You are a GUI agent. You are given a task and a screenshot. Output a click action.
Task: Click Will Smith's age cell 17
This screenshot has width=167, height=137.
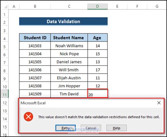pos(98,70)
